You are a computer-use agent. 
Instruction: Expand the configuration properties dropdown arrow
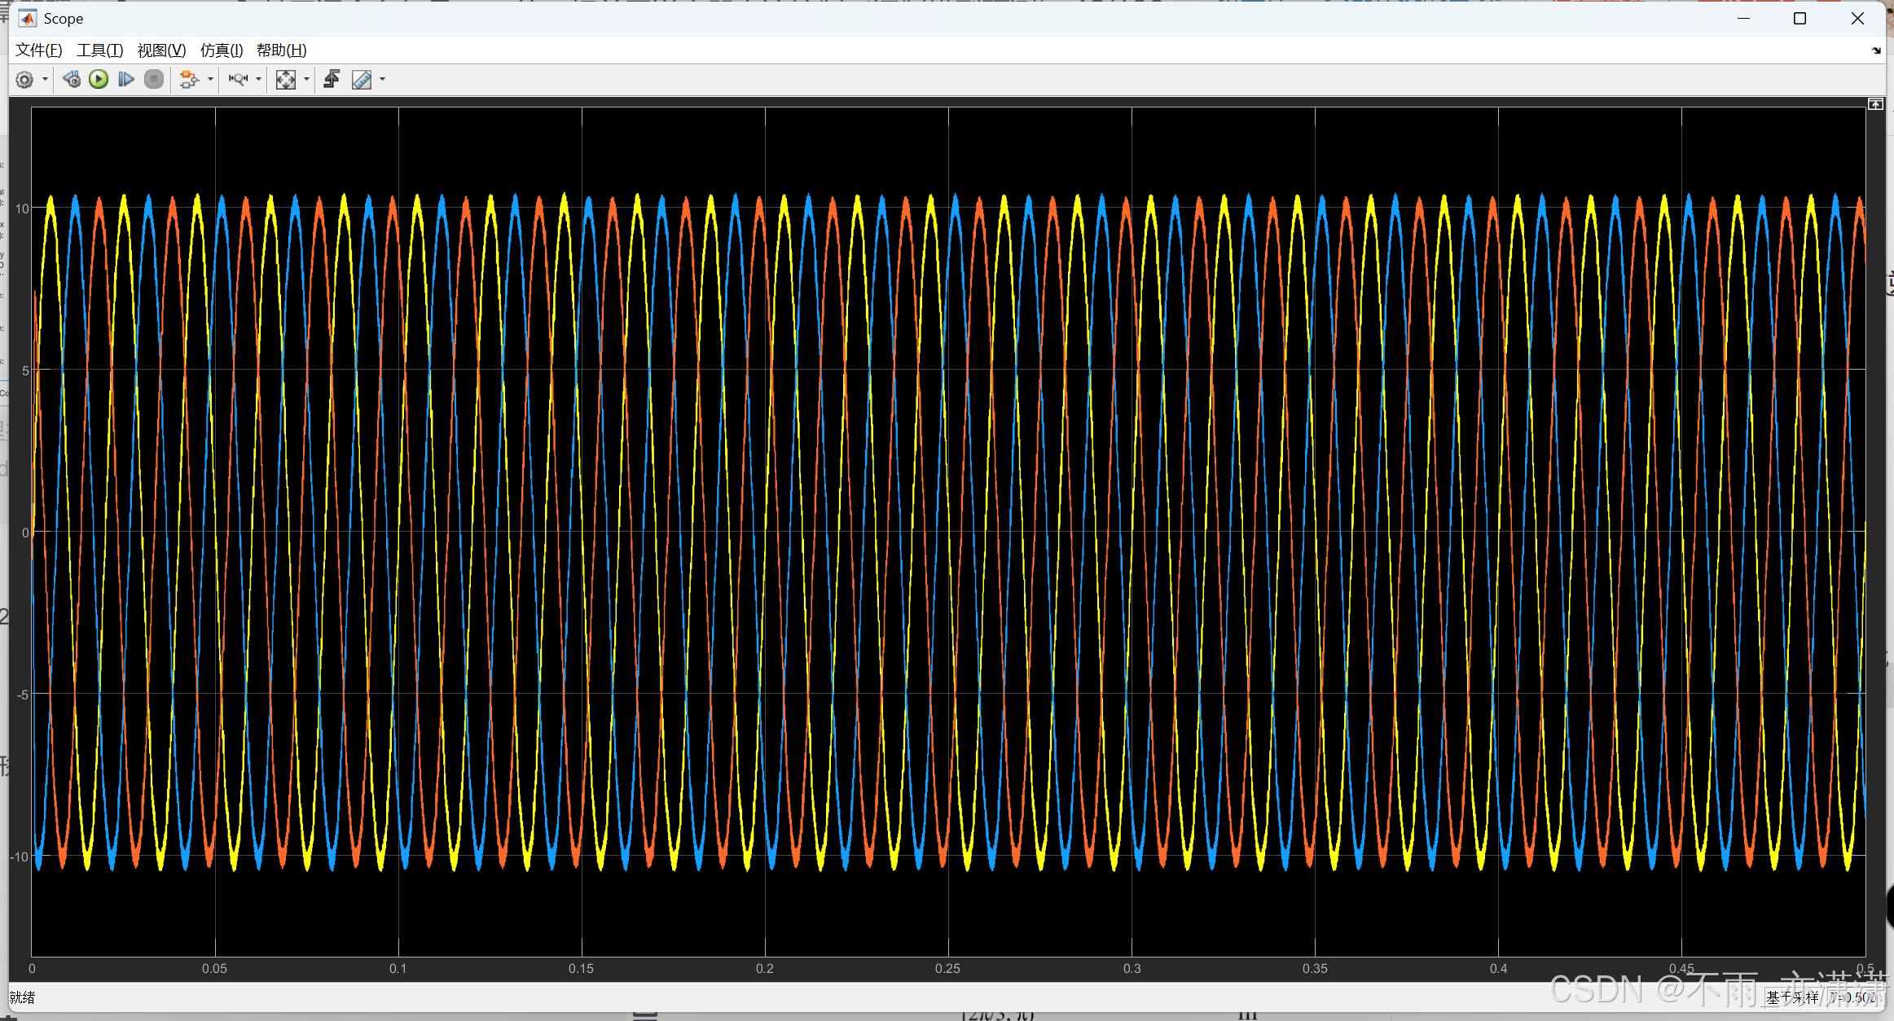pyautogui.click(x=45, y=80)
